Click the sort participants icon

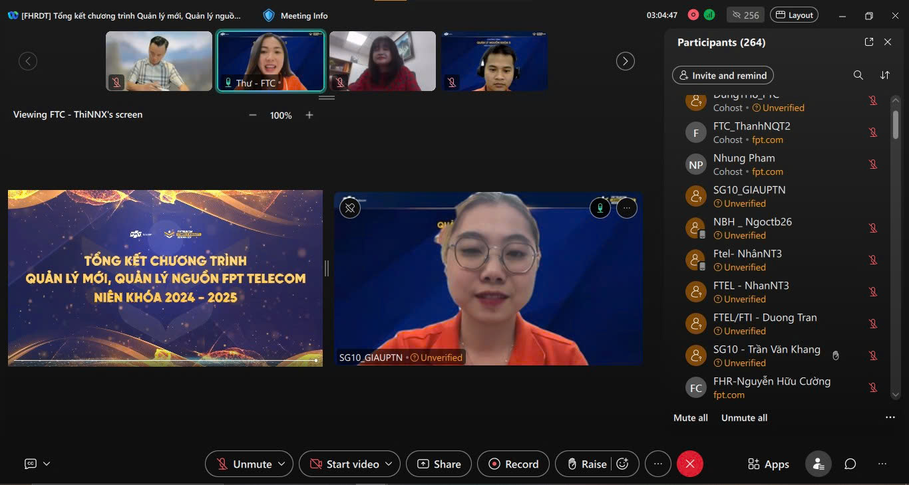(885, 75)
